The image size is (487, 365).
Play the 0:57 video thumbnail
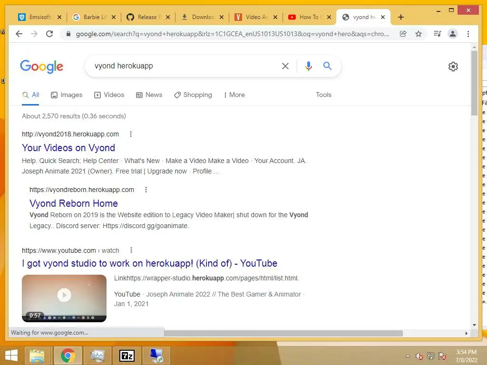click(x=64, y=298)
